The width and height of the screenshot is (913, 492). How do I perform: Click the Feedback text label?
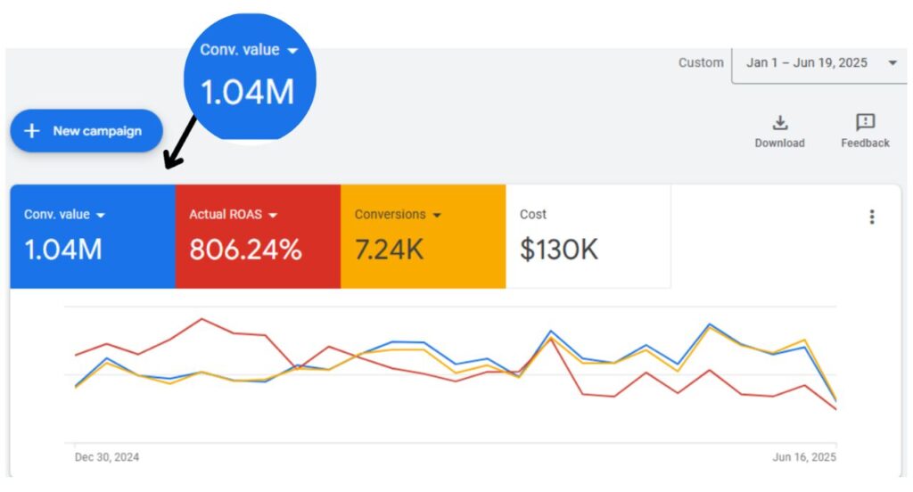click(x=865, y=143)
